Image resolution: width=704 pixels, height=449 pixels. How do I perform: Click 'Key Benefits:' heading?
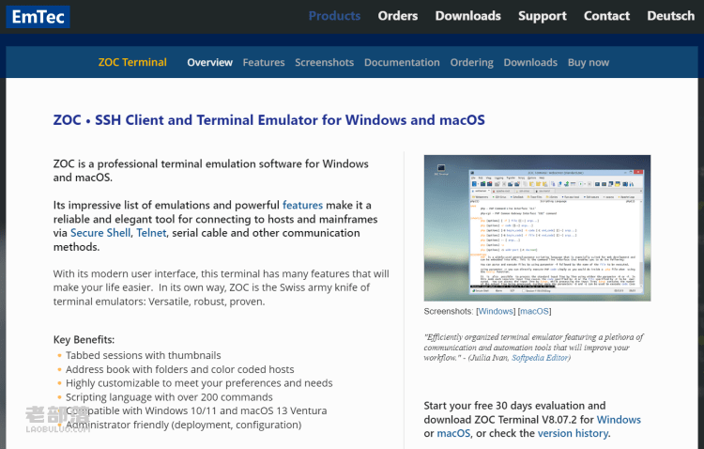coord(84,339)
